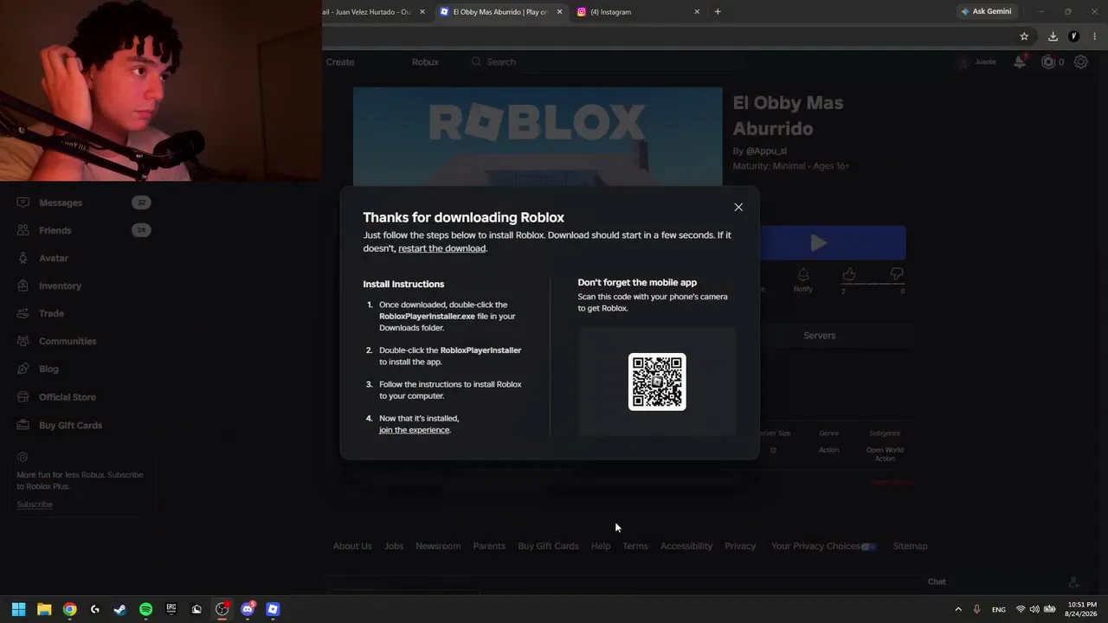Open the Robux menu item
This screenshot has width=1108, height=623.
pyautogui.click(x=425, y=62)
